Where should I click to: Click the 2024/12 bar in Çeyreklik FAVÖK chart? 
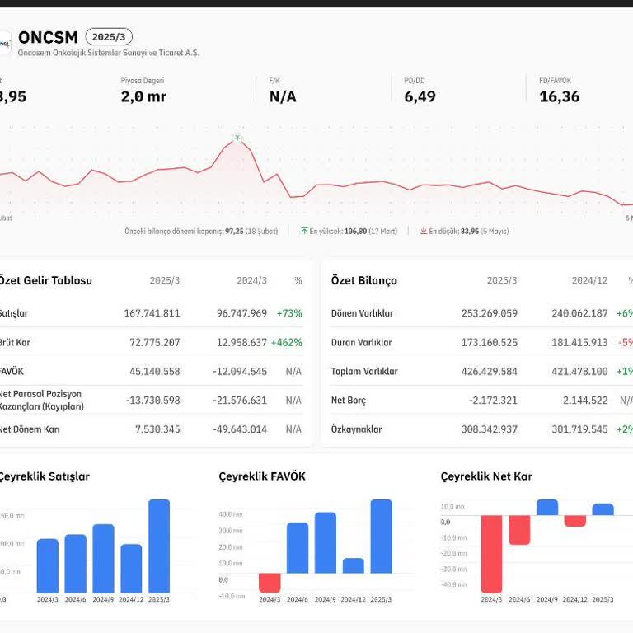click(353, 565)
